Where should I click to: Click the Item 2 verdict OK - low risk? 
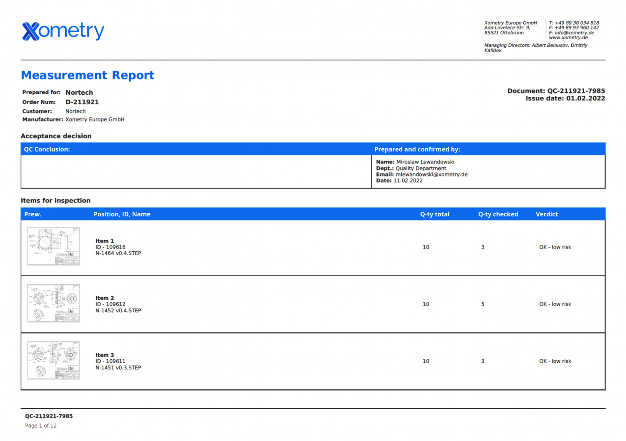pyautogui.click(x=555, y=304)
